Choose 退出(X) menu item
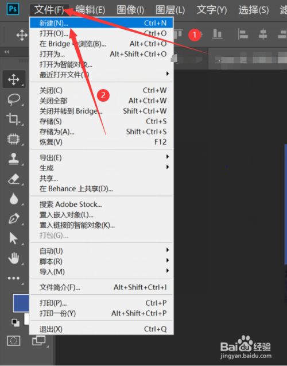287x366 pixels. point(102,329)
